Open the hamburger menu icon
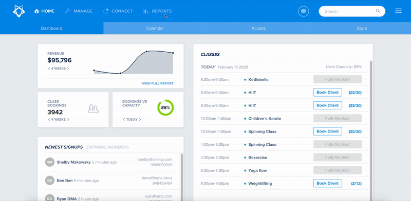This screenshot has height=201, width=411. [x=399, y=11]
